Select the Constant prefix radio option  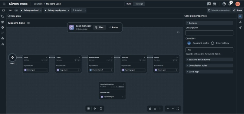pyautogui.click(x=189, y=43)
